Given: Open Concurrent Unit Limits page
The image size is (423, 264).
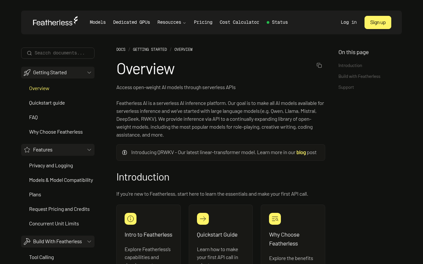Looking at the screenshot, I should [54, 224].
